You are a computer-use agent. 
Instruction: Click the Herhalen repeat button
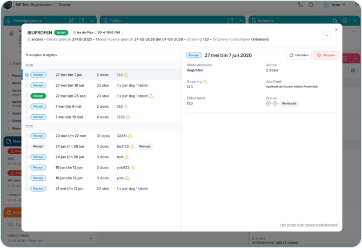[x=299, y=55]
